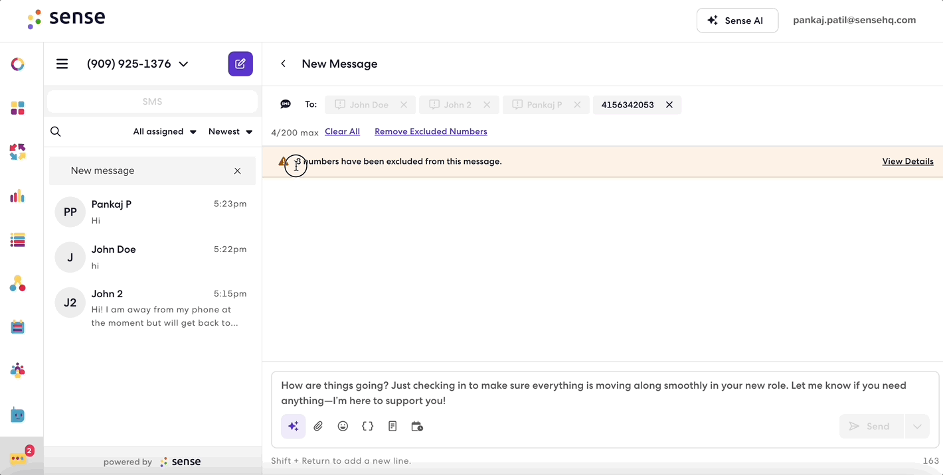
Task: Open the chat icon with 2 badge
Action: [x=19, y=457]
